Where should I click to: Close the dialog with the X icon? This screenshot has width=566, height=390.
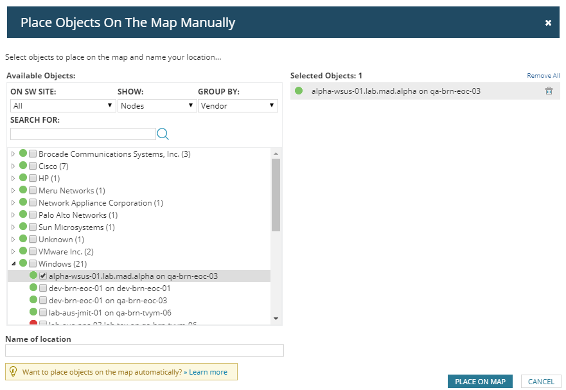548,22
